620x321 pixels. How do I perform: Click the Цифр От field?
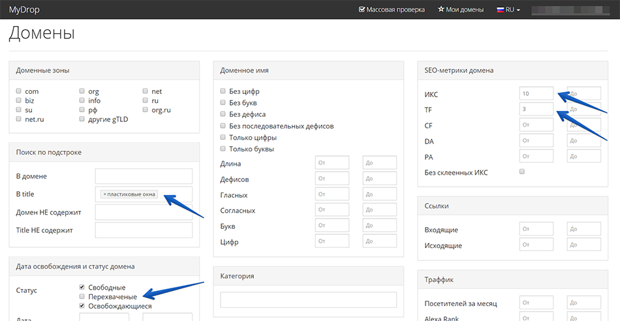tap(332, 241)
